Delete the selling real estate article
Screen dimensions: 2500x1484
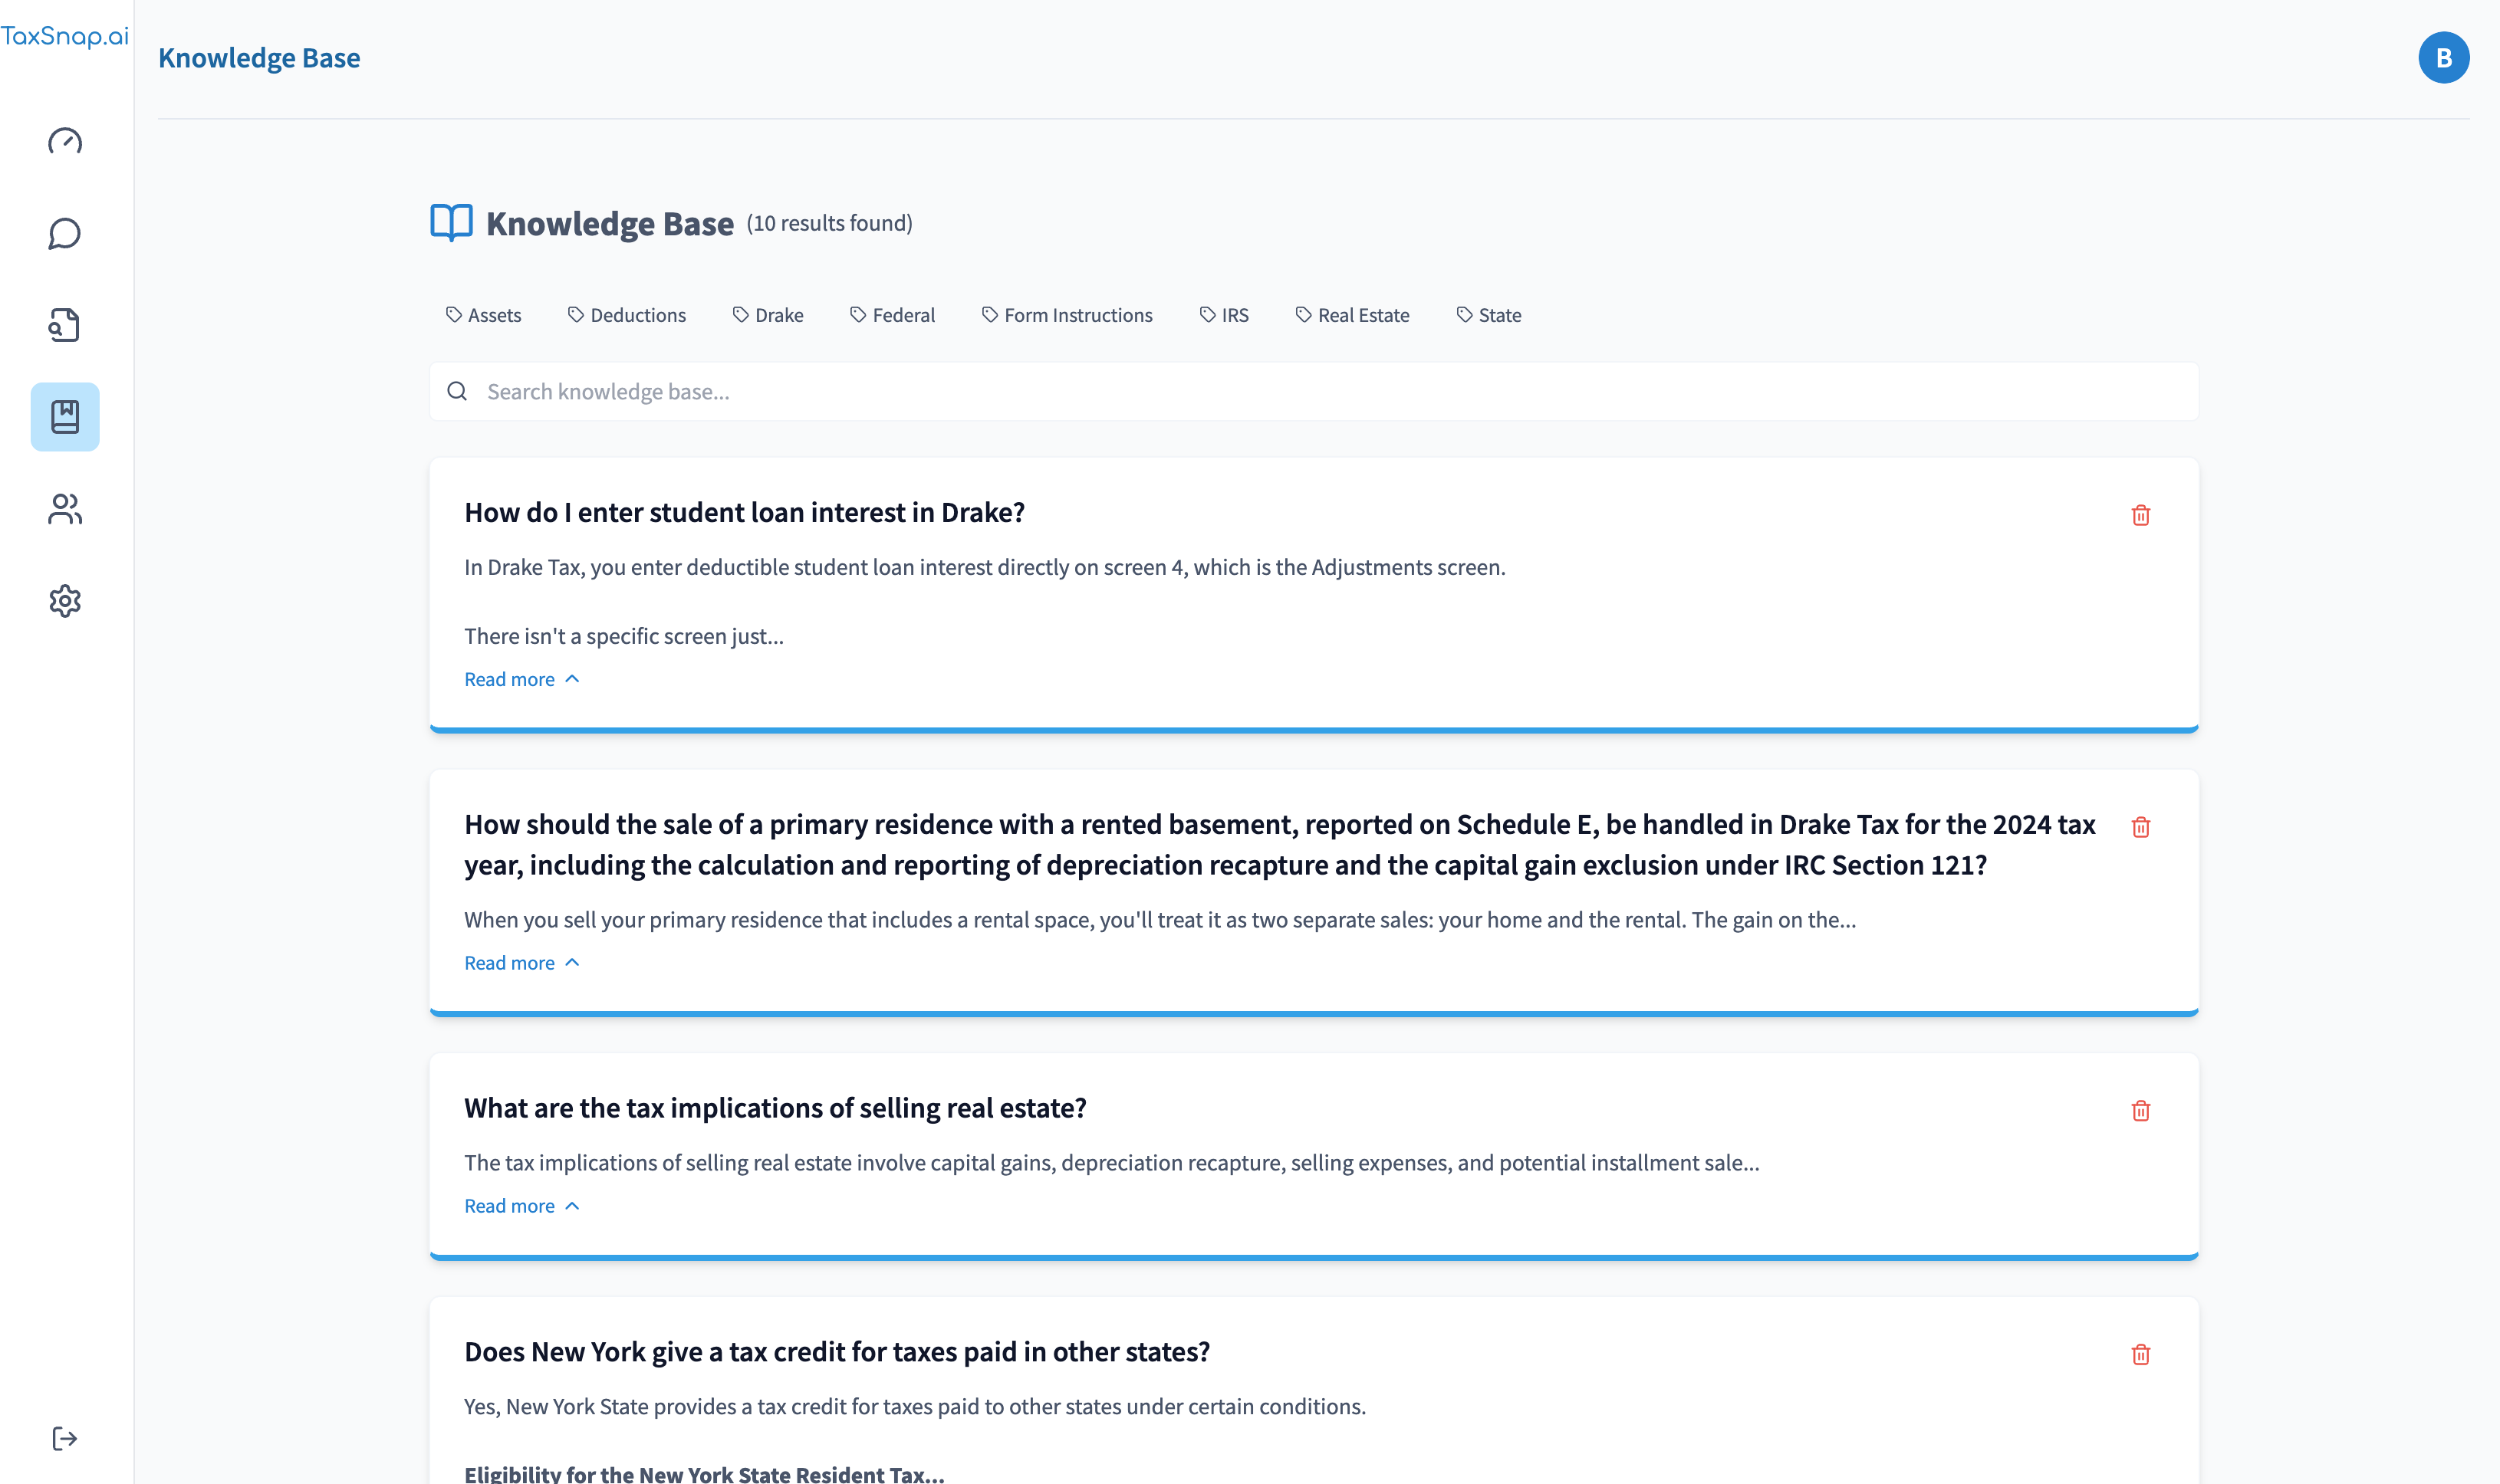pos(2140,1111)
